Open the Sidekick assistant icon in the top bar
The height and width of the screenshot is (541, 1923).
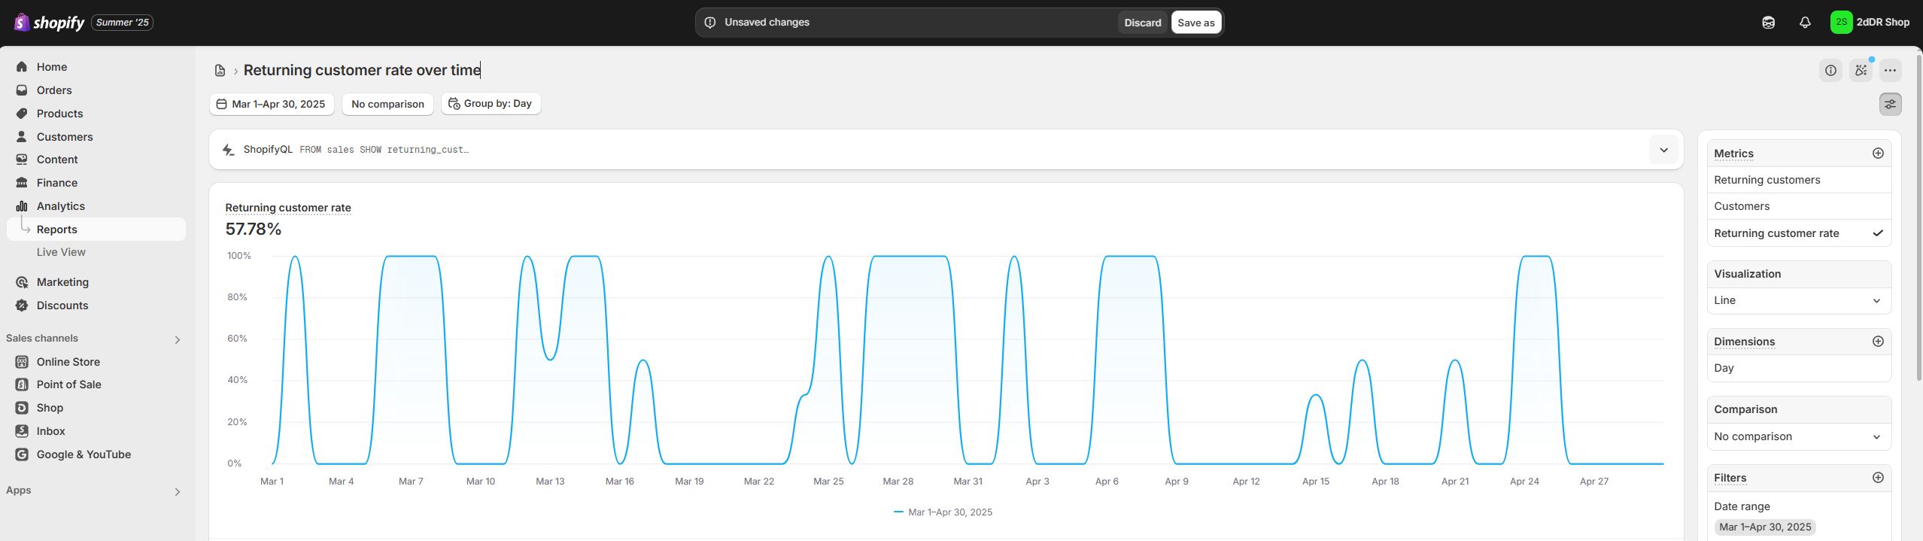pyautogui.click(x=1768, y=23)
